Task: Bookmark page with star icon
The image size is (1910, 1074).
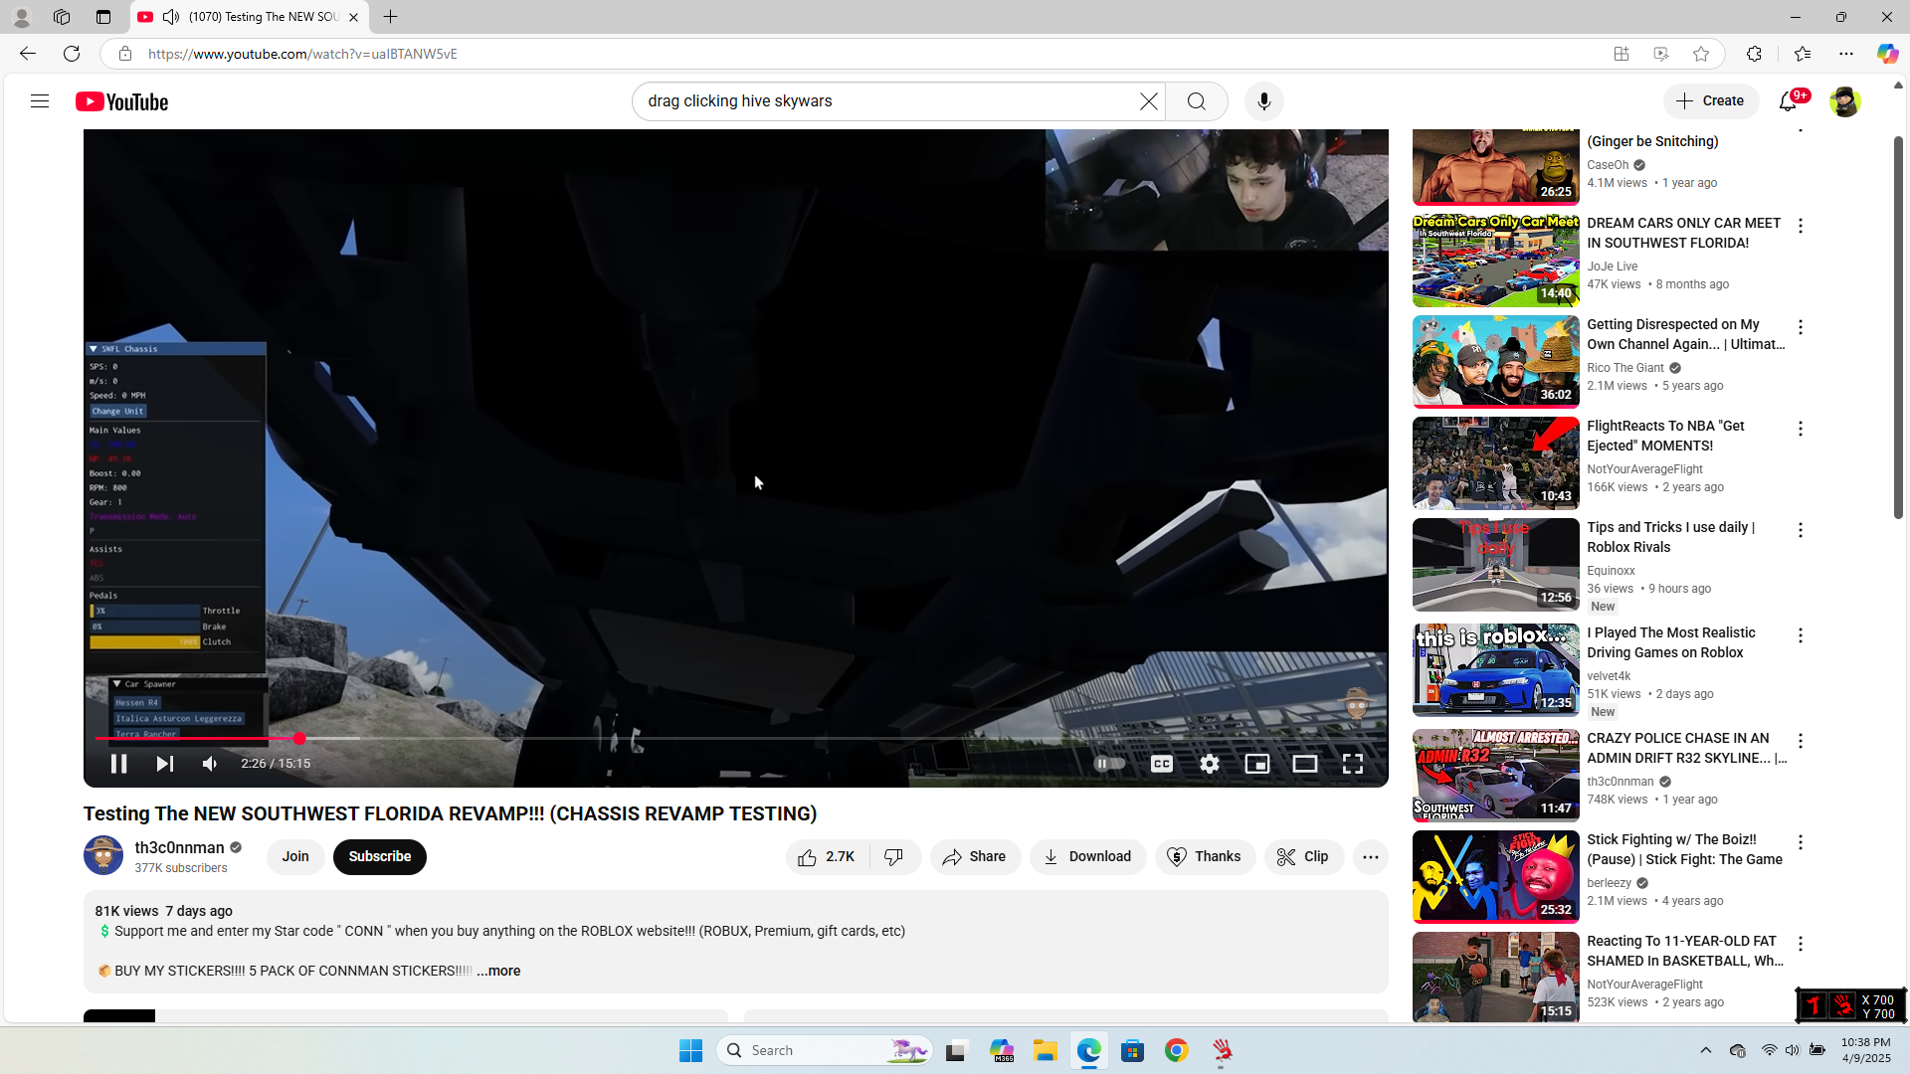Action: (x=1701, y=54)
